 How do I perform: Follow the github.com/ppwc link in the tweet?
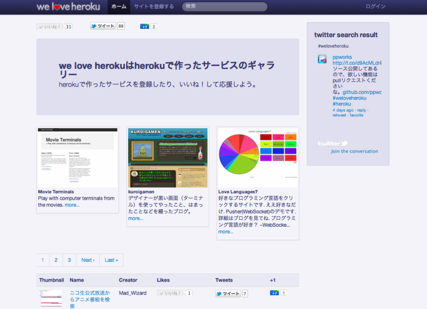[x=362, y=93]
